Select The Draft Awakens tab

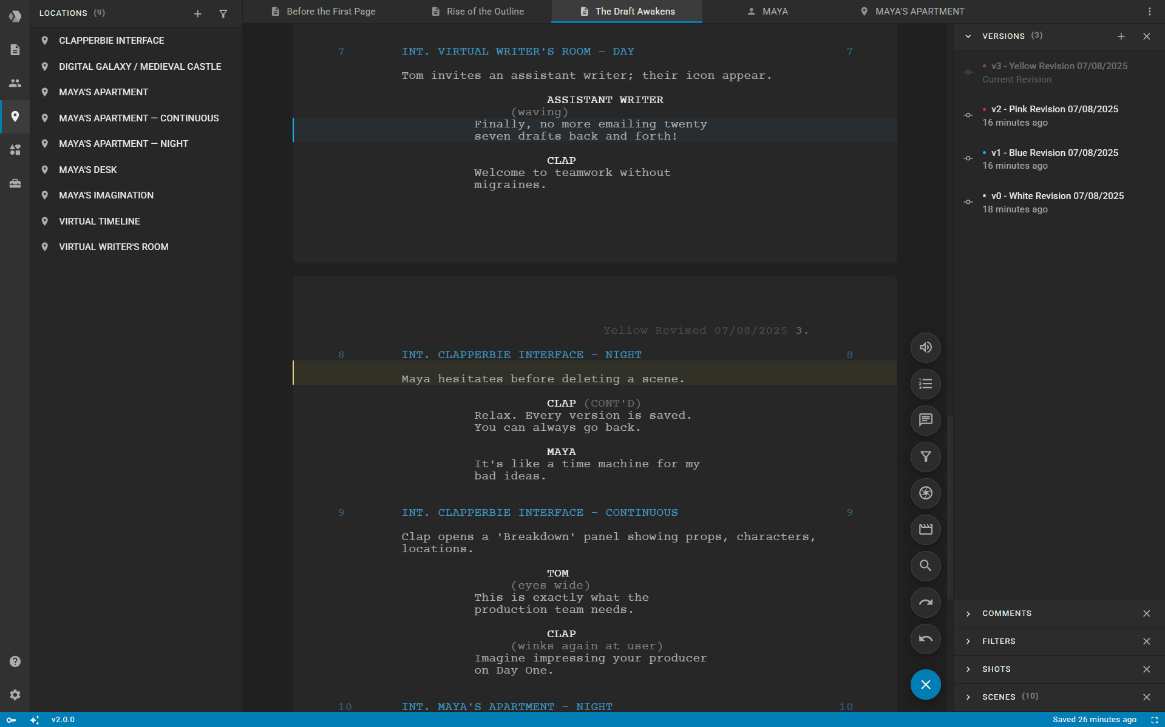(x=627, y=12)
